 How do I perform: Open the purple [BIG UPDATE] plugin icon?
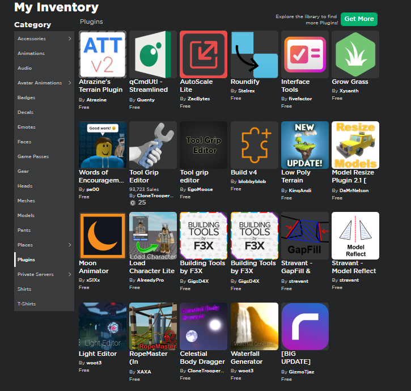[305, 326]
